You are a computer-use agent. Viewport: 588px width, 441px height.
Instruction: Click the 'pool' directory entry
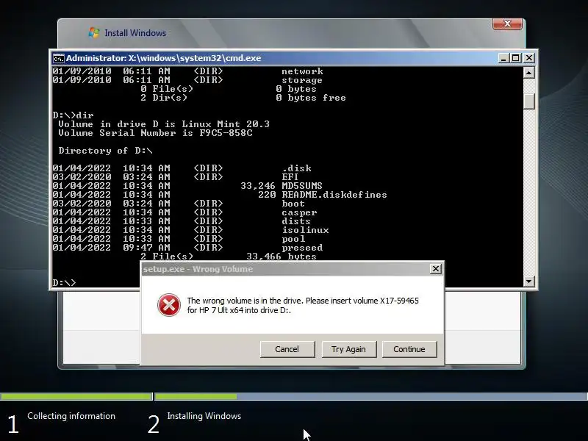point(293,239)
